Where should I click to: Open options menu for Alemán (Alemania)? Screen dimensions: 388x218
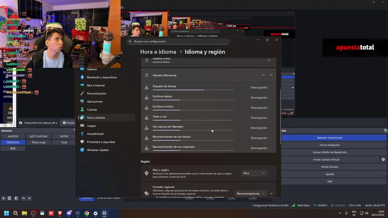[263, 75]
